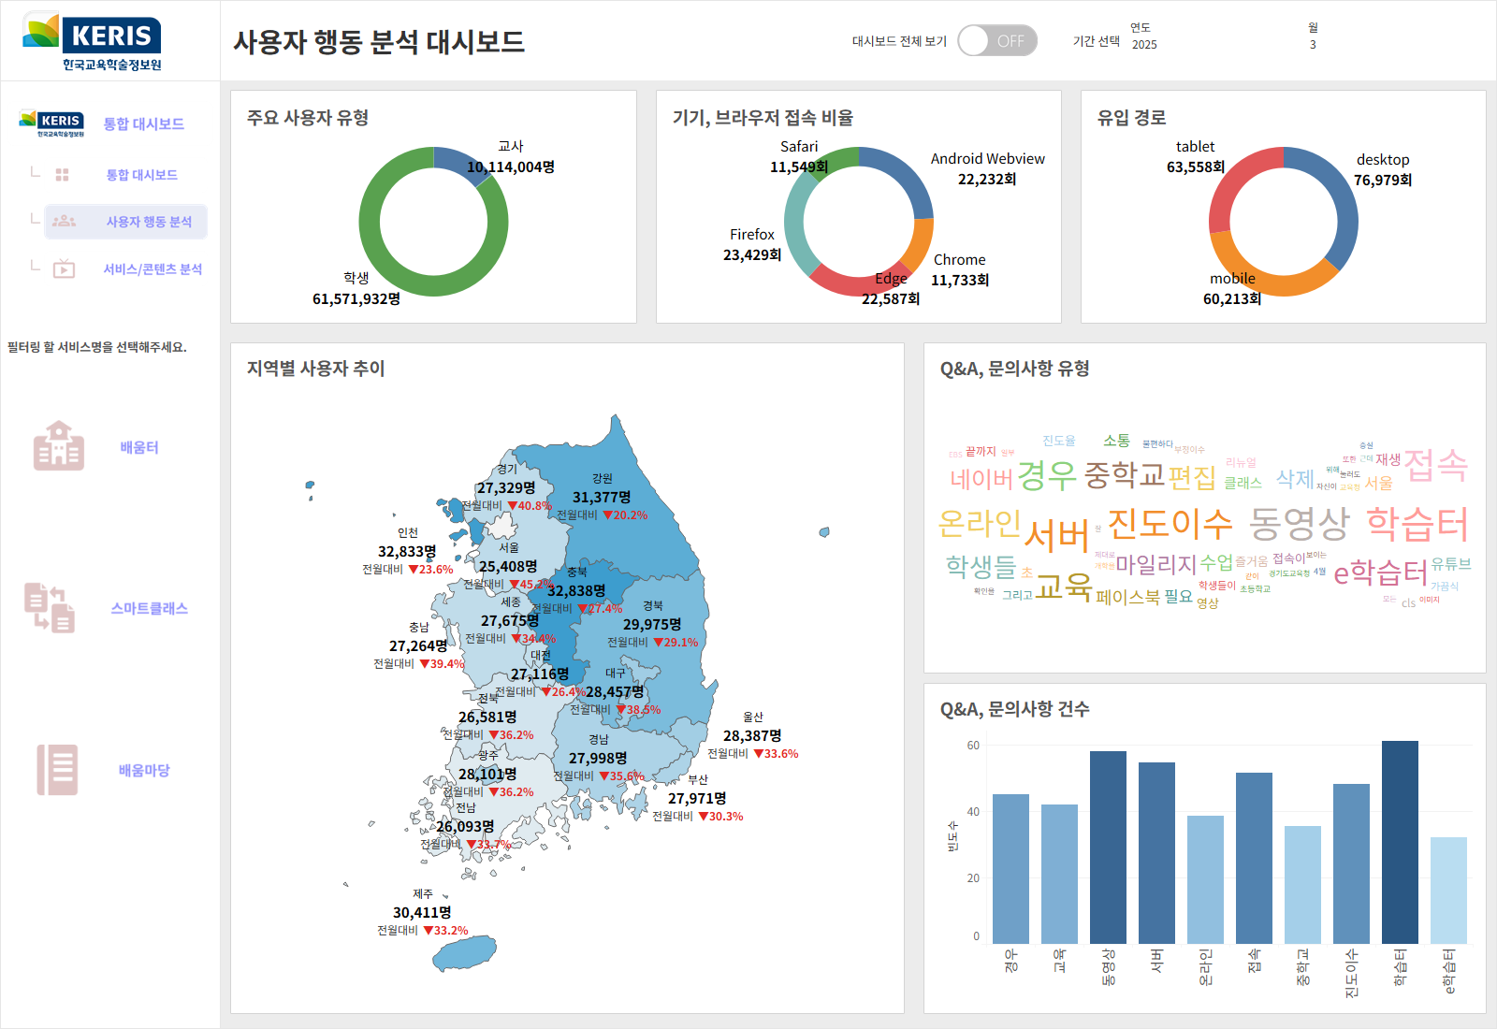Open the 서비스/콘텐츠 분석 menu item

coord(153,269)
